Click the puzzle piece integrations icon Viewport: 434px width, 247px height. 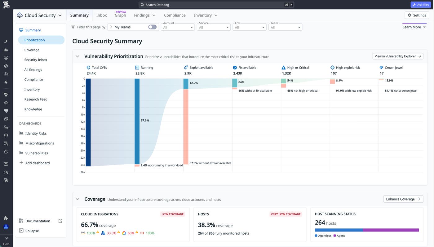pos(6,218)
